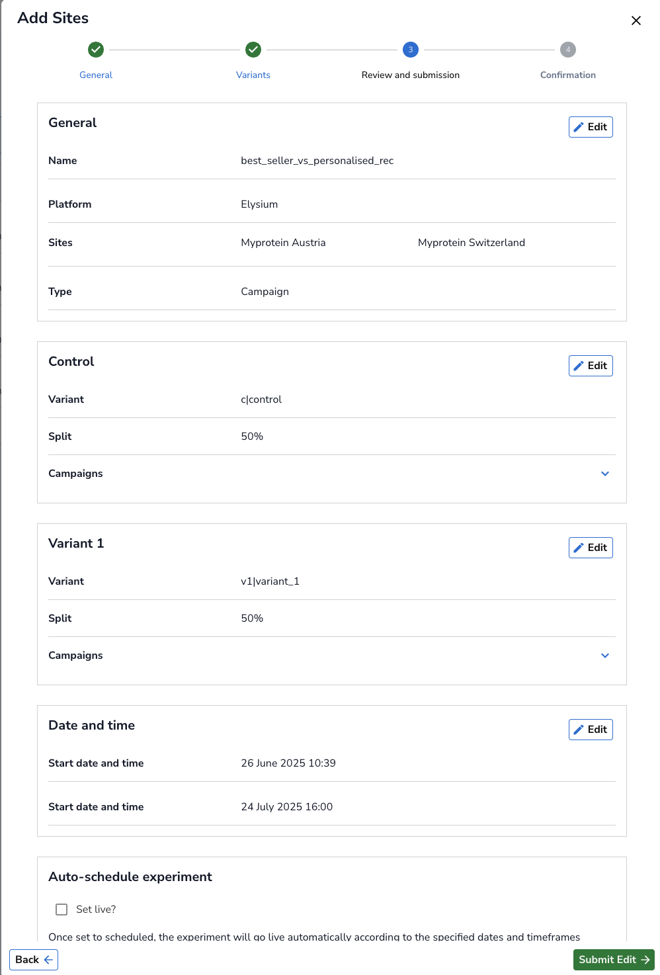Click pencil icon in Date and time section
Screen dimensions: 660x975
click(x=579, y=730)
